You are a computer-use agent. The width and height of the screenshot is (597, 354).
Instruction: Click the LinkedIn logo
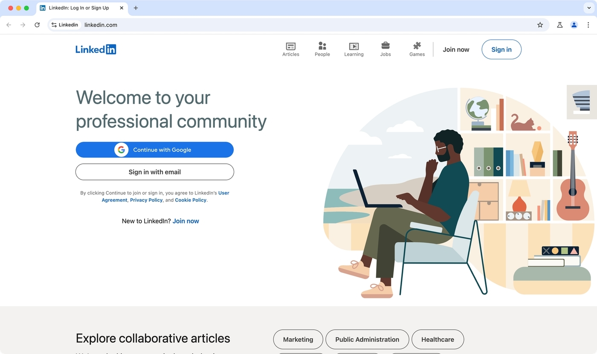click(x=96, y=49)
